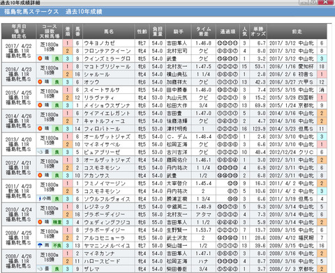Image resolution: width=335 pixels, height=273 pixels.
Task: Click the タイム着差 column header
Action: pos(203,31)
